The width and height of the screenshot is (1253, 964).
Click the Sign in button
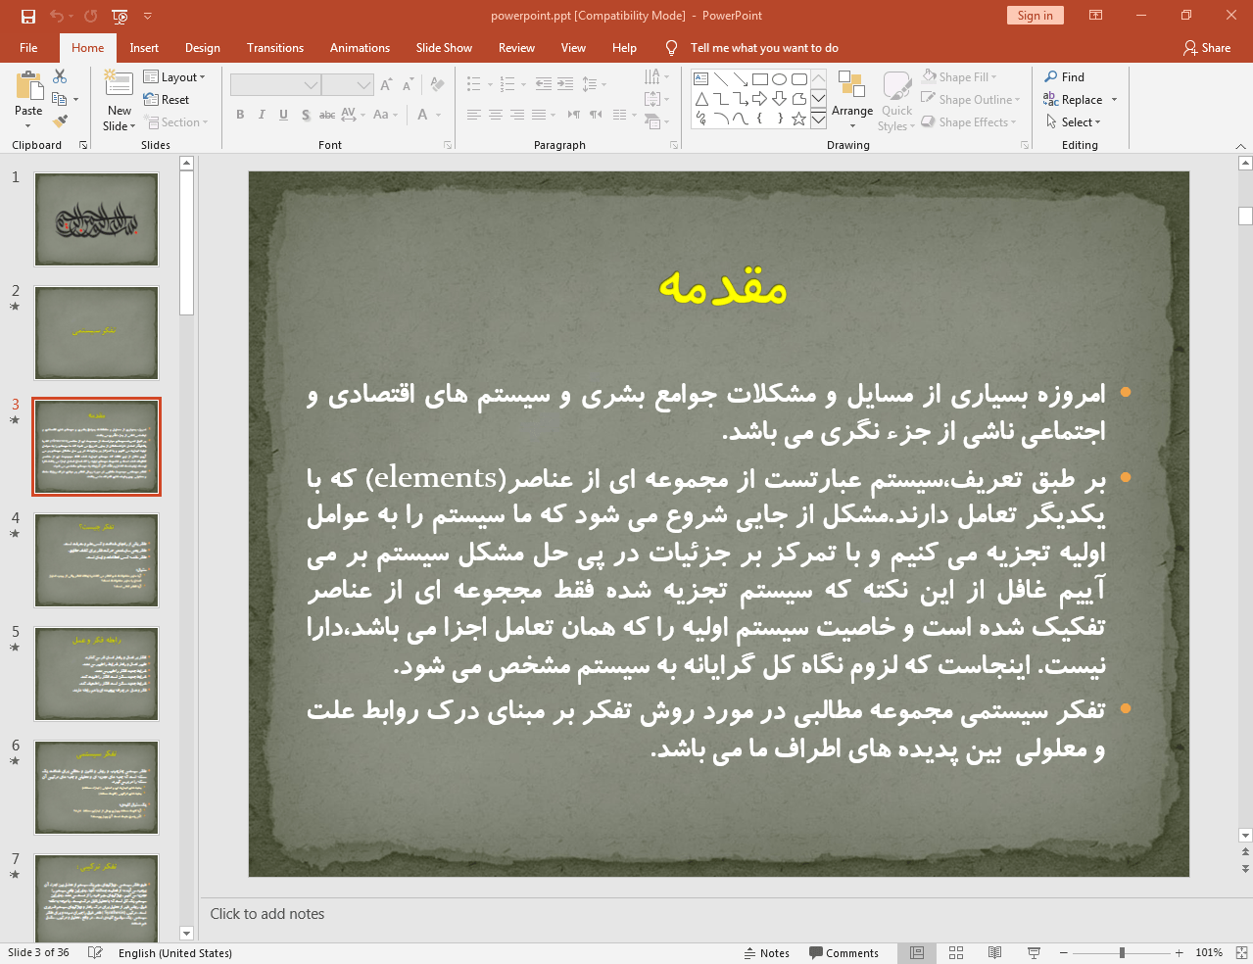tap(1035, 16)
